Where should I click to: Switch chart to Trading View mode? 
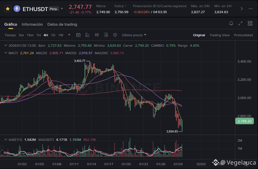tap(219, 35)
